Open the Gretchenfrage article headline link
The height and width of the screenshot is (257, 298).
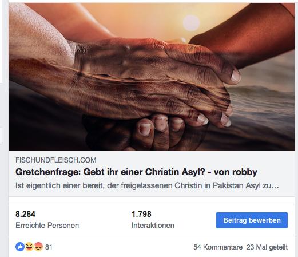point(136,172)
